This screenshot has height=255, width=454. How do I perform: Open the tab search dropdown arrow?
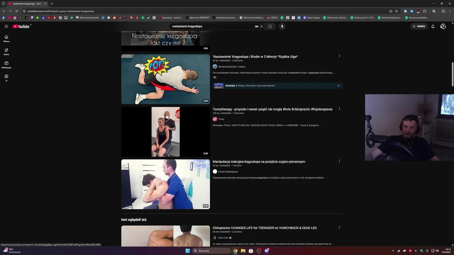(x=4, y=4)
